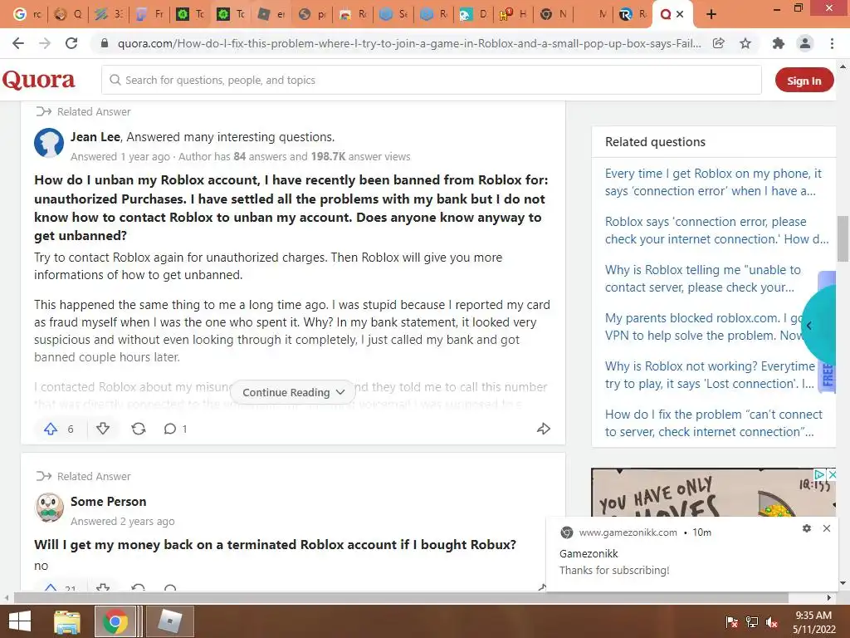The height and width of the screenshot is (638, 850).
Task: Open Jean Lee's profile name link
Action: pos(95,137)
